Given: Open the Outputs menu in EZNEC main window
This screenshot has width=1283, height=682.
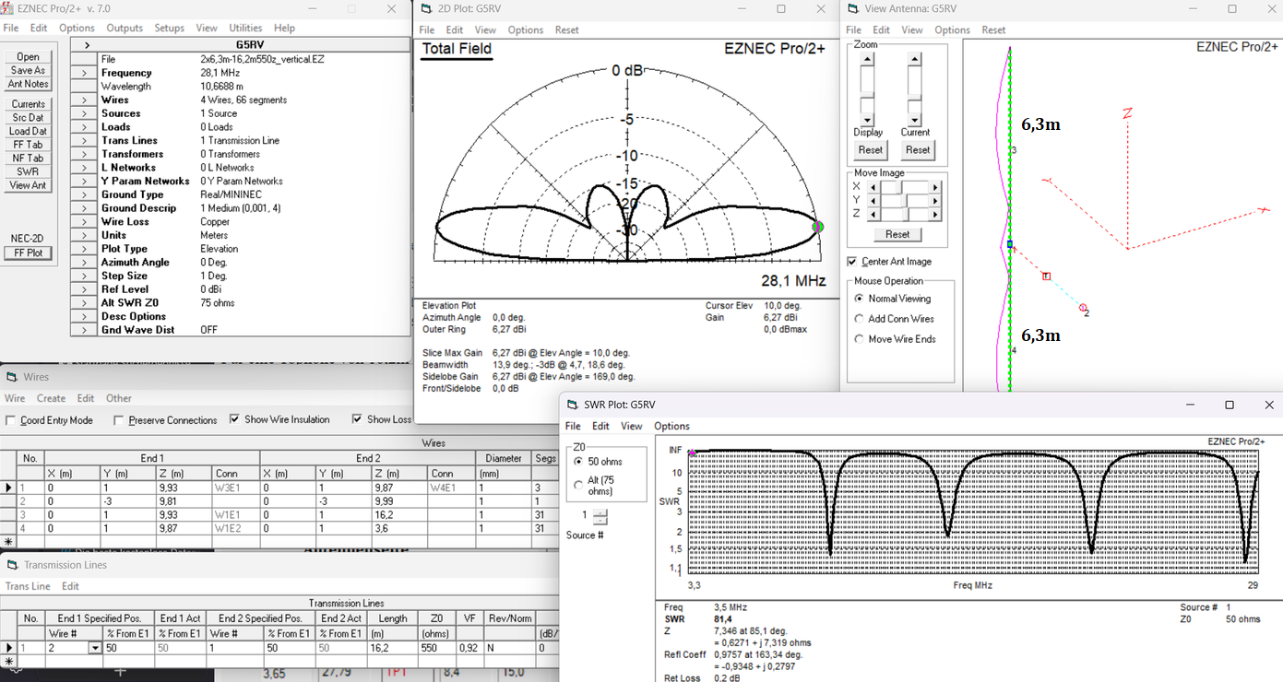Looking at the screenshot, I should [125, 29].
